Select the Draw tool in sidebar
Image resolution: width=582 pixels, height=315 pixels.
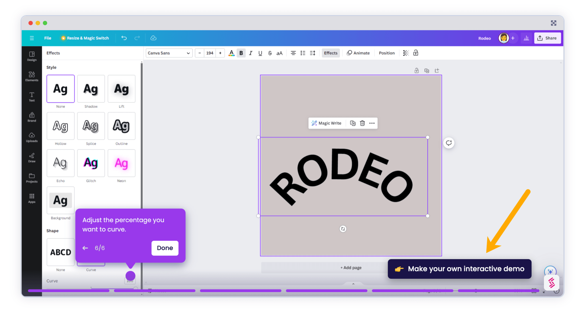32,157
